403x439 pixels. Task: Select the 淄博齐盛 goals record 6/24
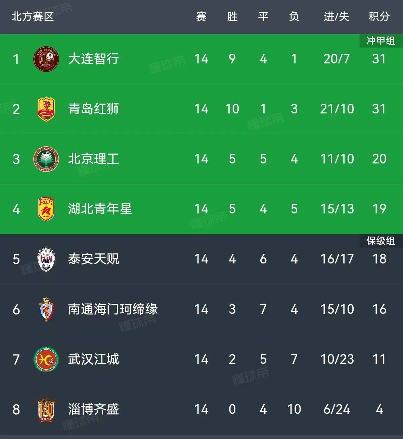click(337, 409)
